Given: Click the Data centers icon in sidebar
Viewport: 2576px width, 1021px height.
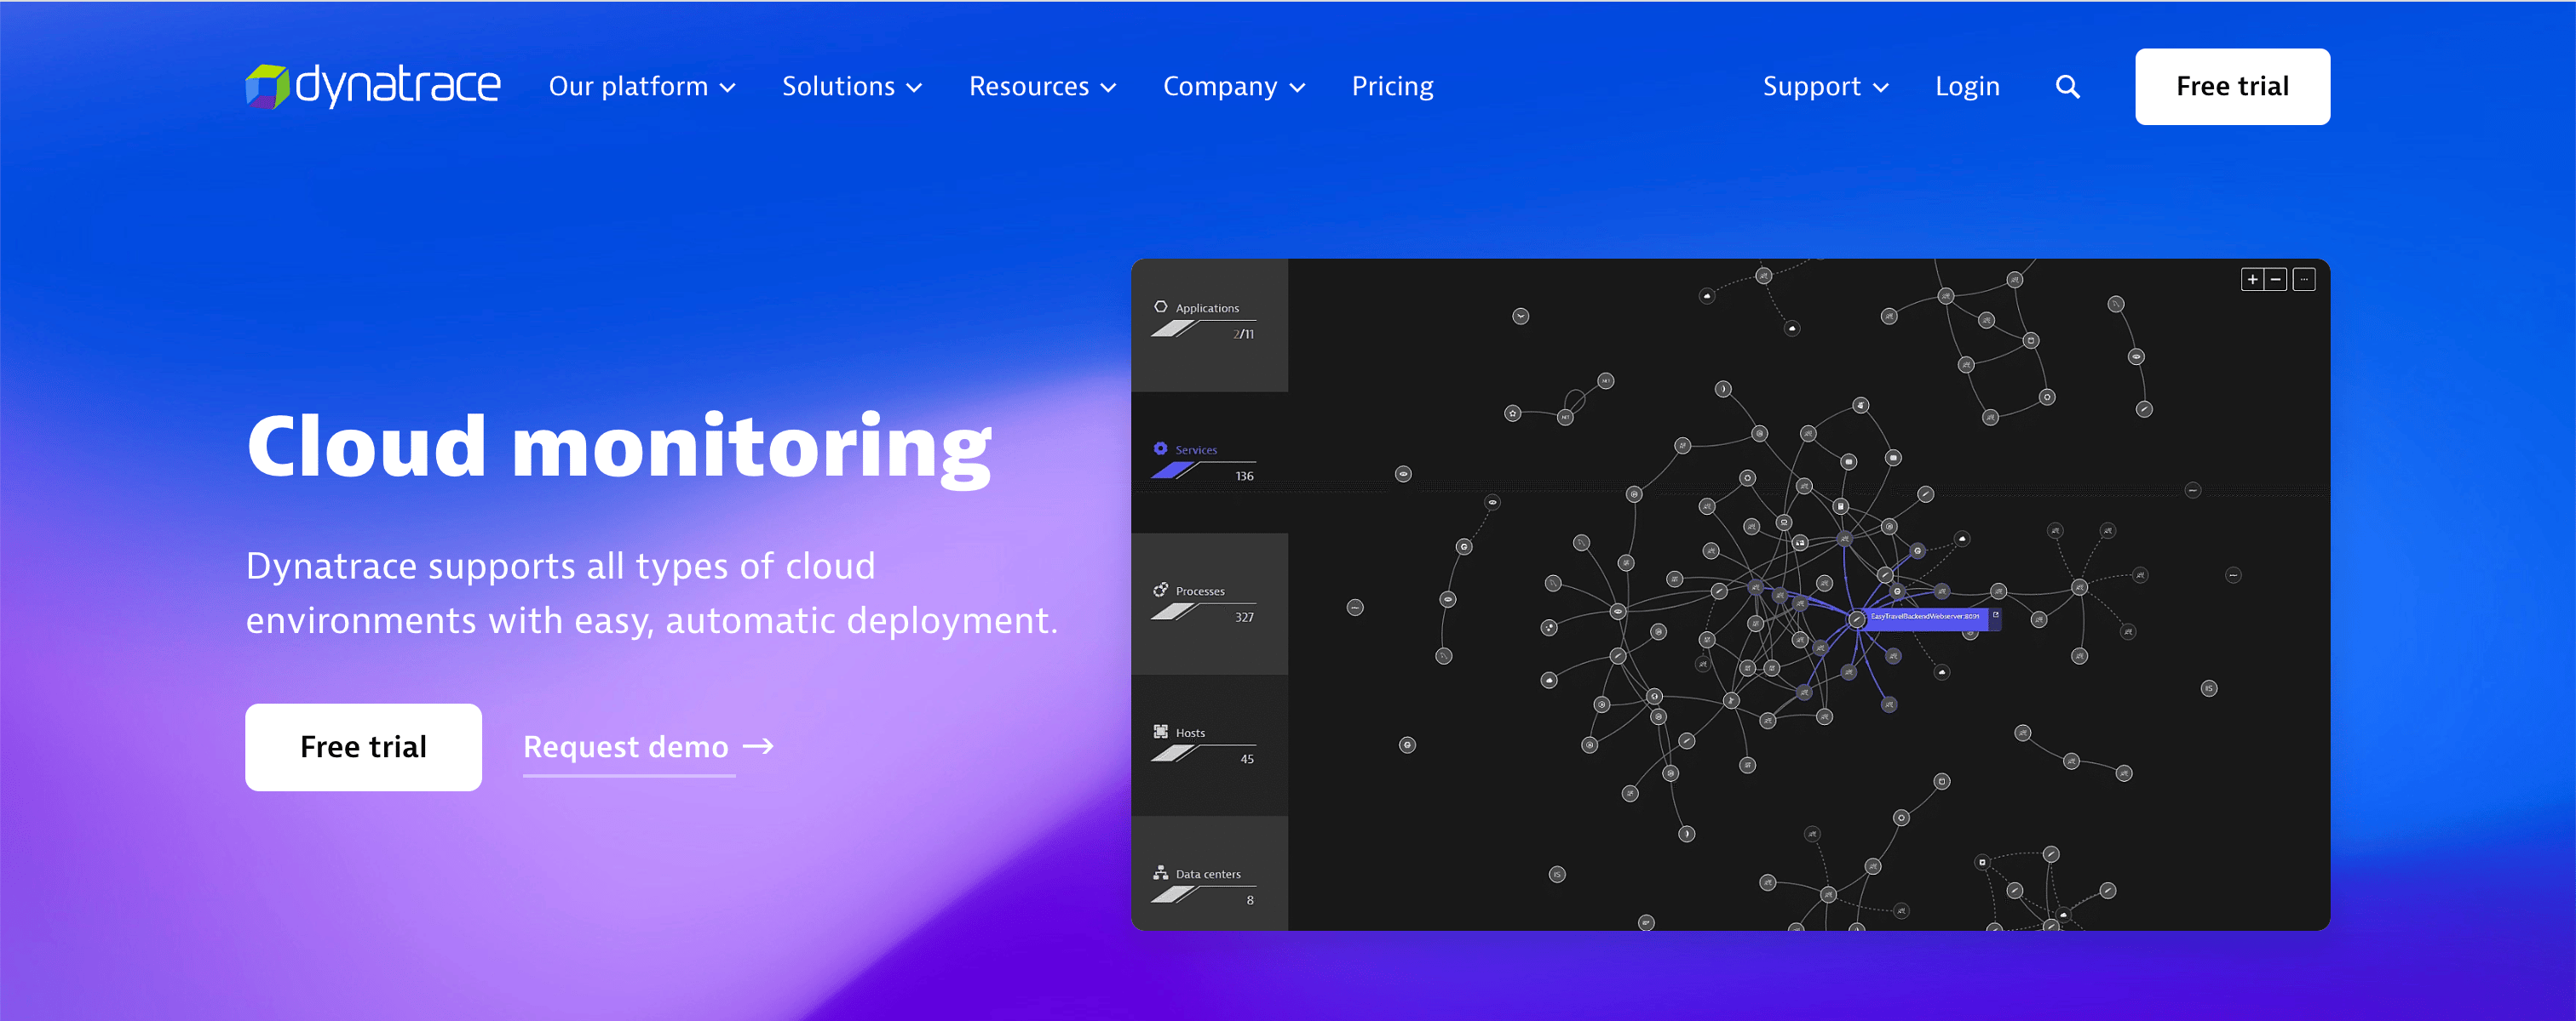Looking at the screenshot, I should click(1160, 872).
